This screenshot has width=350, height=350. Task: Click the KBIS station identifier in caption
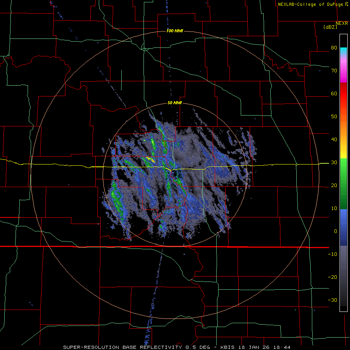click(x=227, y=347)
